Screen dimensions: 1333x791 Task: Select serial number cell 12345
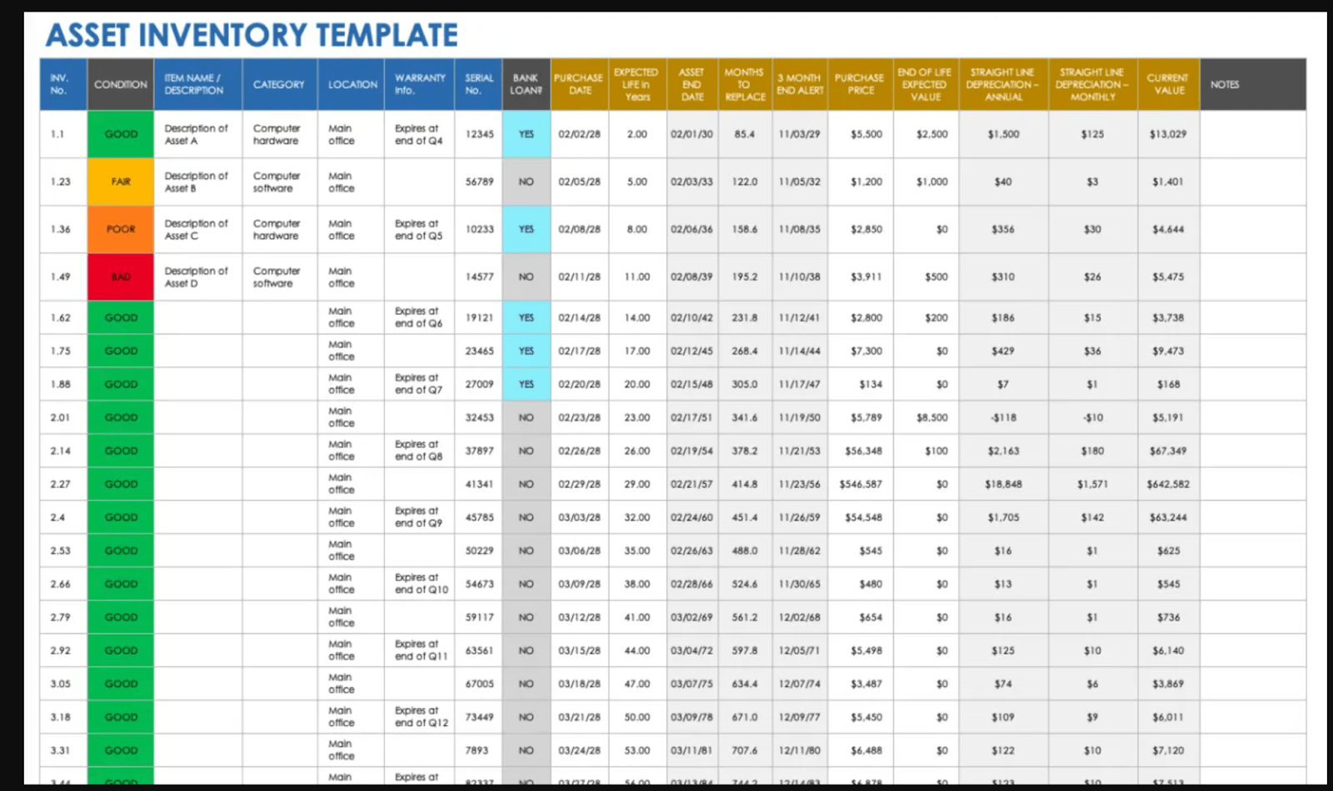pyautogui.click(x=479, y=134)
